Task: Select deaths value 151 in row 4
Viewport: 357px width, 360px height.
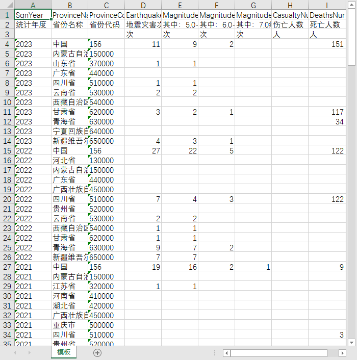Action: tap(327, 44)
